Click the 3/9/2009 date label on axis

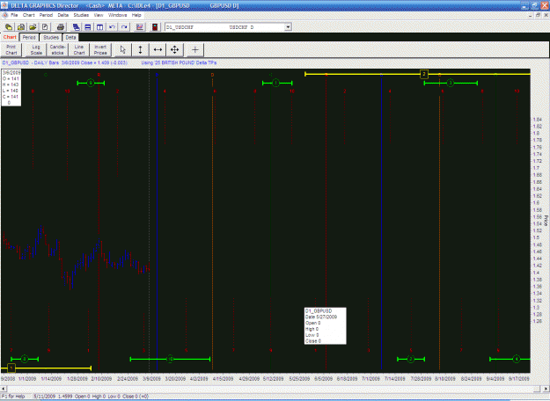[152, 379]
